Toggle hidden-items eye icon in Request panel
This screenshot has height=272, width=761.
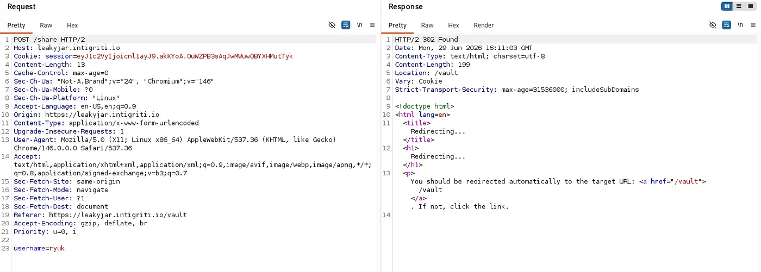click(332, 25)
